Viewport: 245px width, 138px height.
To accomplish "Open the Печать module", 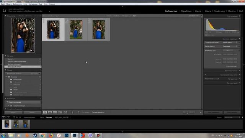I will coord(232,11).
